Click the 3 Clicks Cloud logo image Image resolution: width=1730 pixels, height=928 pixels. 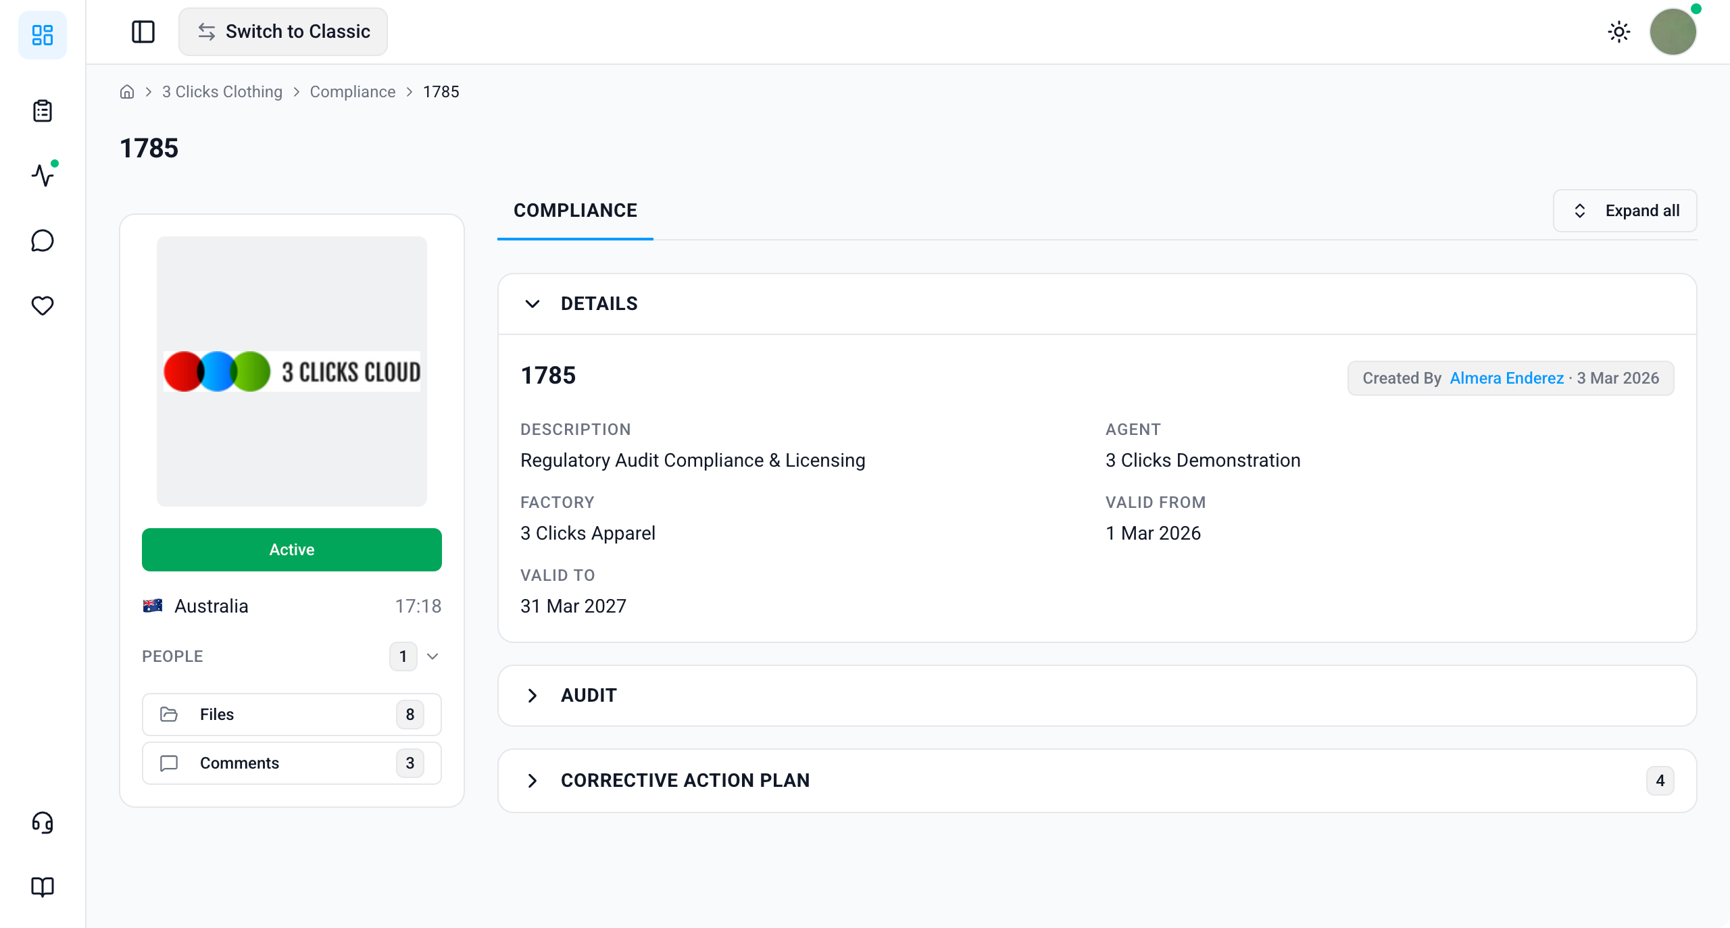pos(292,371)
